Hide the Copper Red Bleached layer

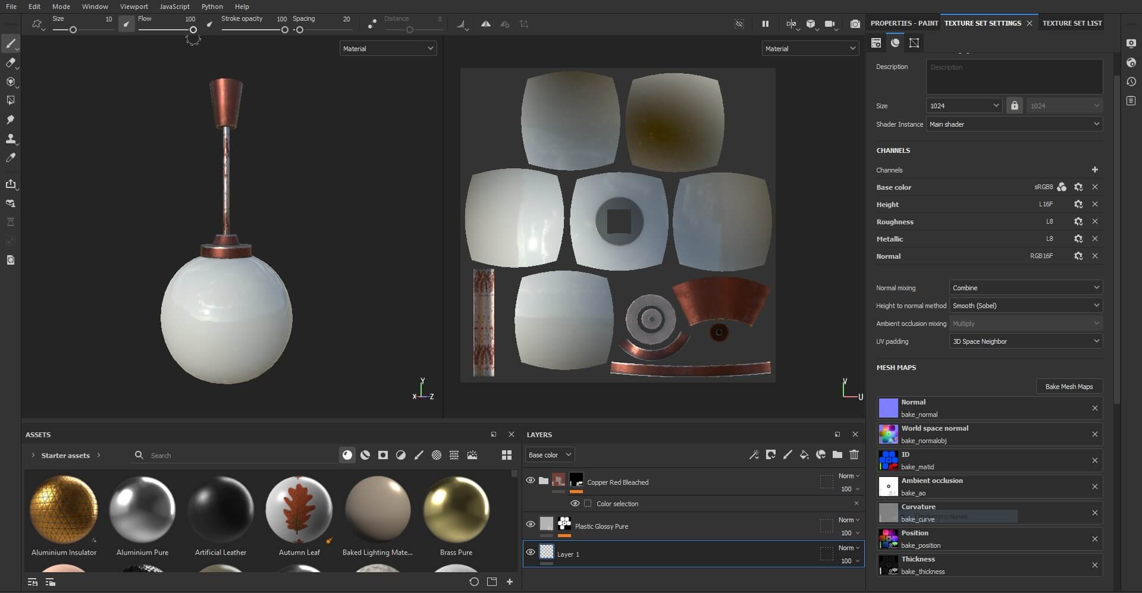tap(531, 480)
